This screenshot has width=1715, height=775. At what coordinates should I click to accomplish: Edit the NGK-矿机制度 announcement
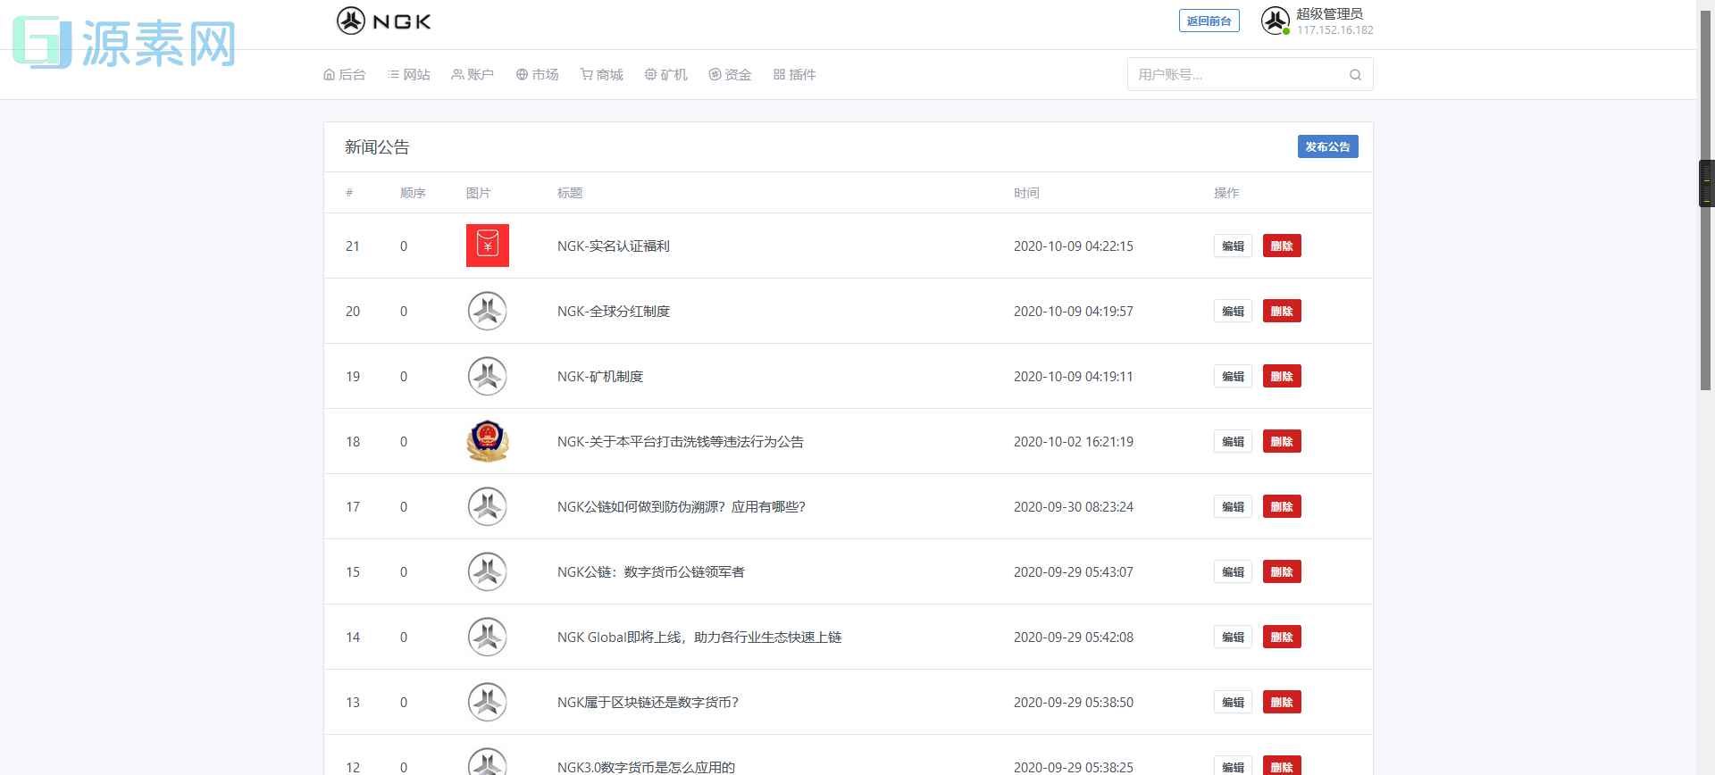click(1233, 376)
